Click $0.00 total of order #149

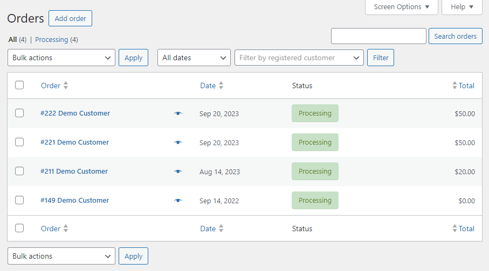pos(466,201)
